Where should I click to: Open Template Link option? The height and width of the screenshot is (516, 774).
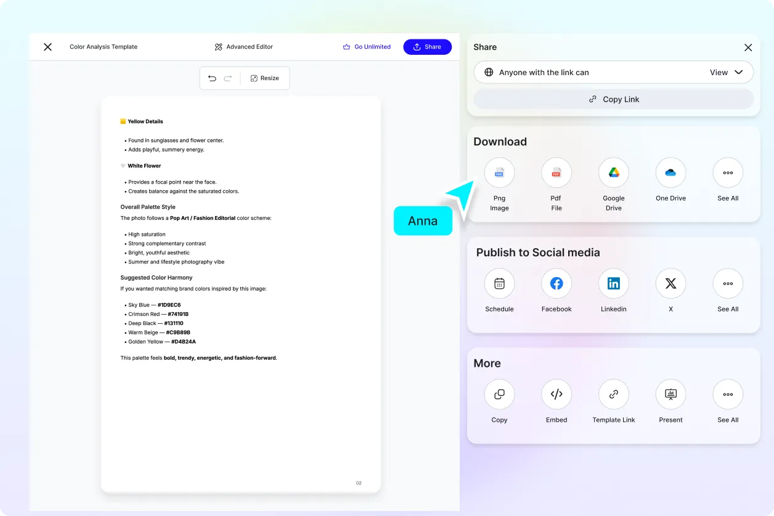[x=614, y=395]
